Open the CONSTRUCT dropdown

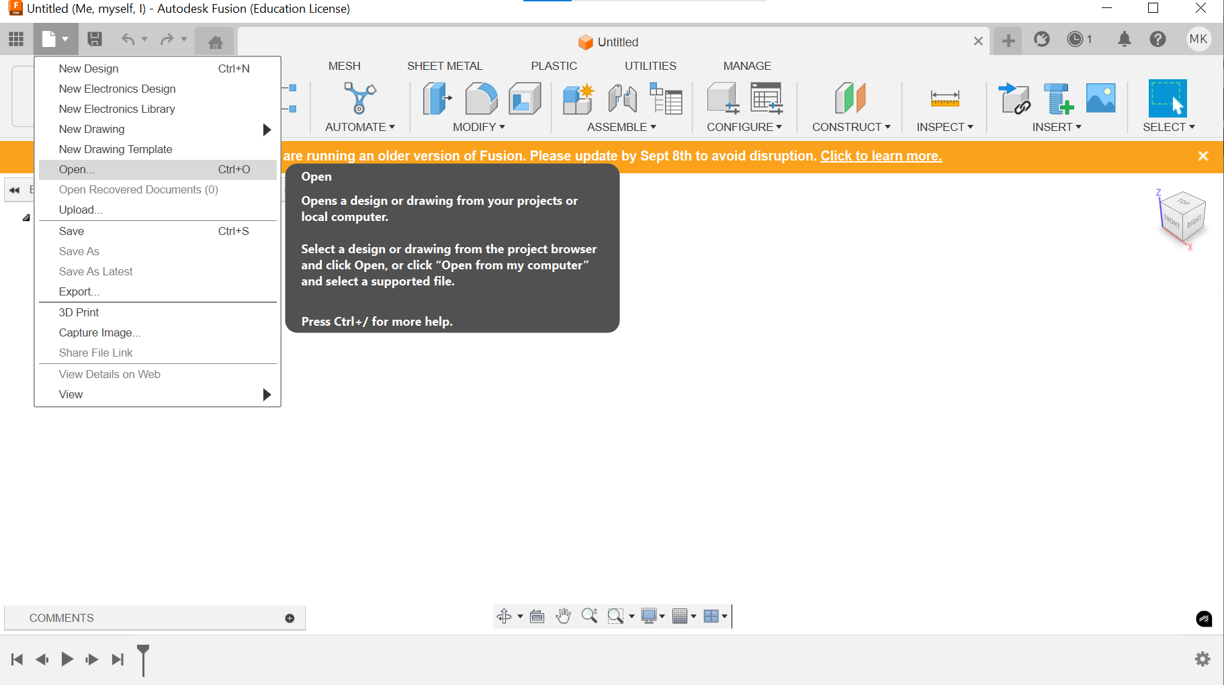tap(851, 127)
